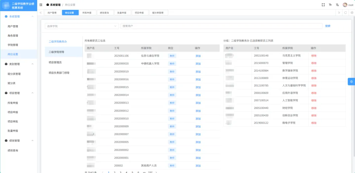Switch to the 批量申报 tab
Screen dimensions: 355x173
click(122, 13)
